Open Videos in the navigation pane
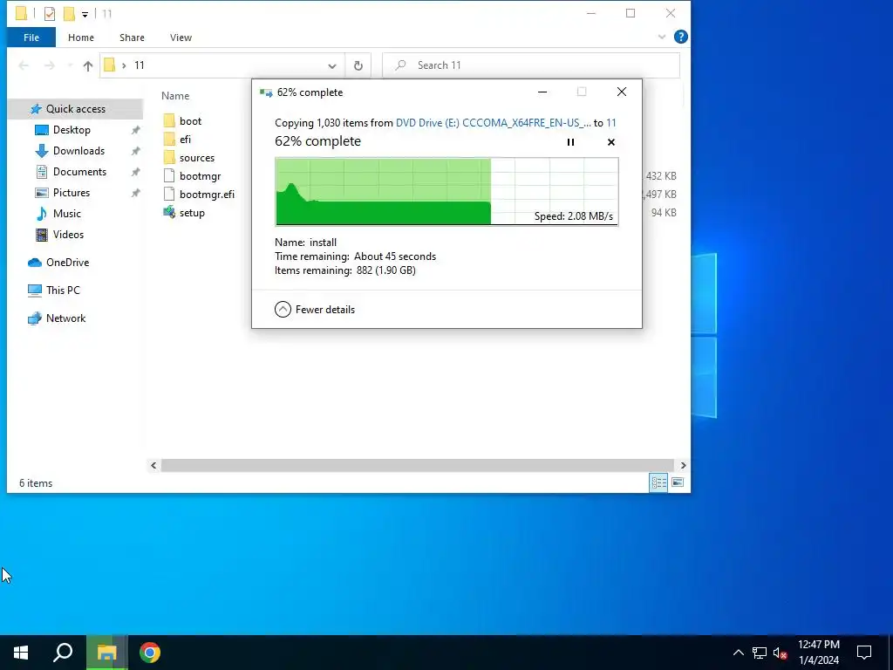This screenshot has height=670, width=893. tap(68, 234)
